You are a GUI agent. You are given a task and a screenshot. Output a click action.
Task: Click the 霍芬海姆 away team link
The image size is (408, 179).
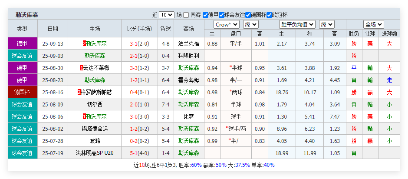tap(188, 80)
